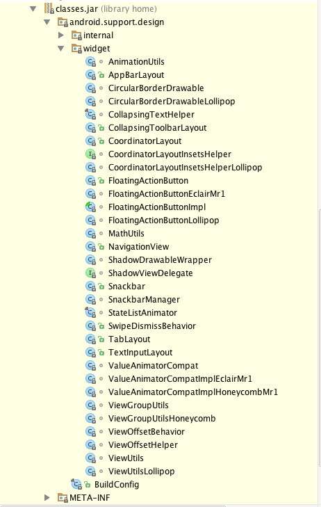
Task: Click the NavigationView class icon
Action: click(91, 247)
